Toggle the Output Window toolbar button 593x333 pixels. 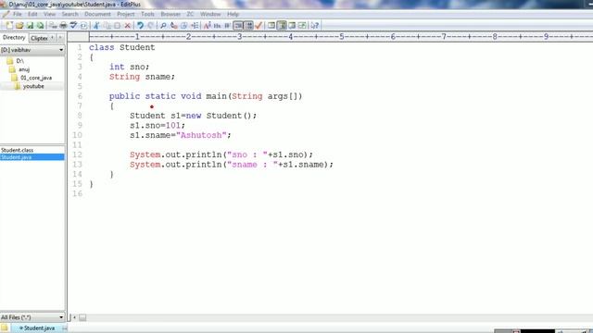pos(292,25)
